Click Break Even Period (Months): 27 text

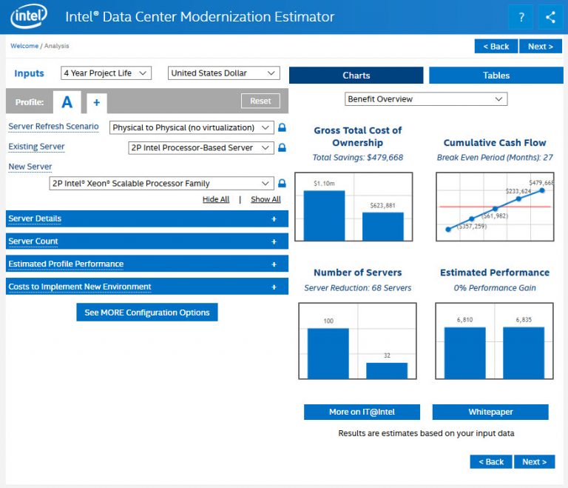(x=495, y=158)
